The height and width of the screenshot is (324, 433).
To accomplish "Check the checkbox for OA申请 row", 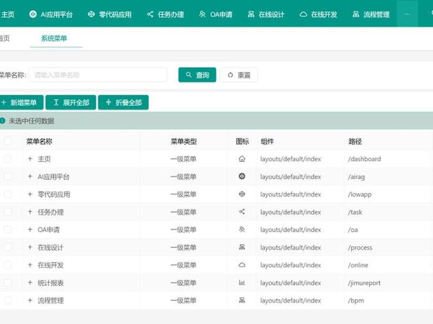I will [x=8, y=230].
